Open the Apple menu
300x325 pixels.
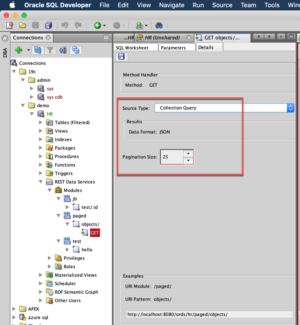[x=12, y=5]
